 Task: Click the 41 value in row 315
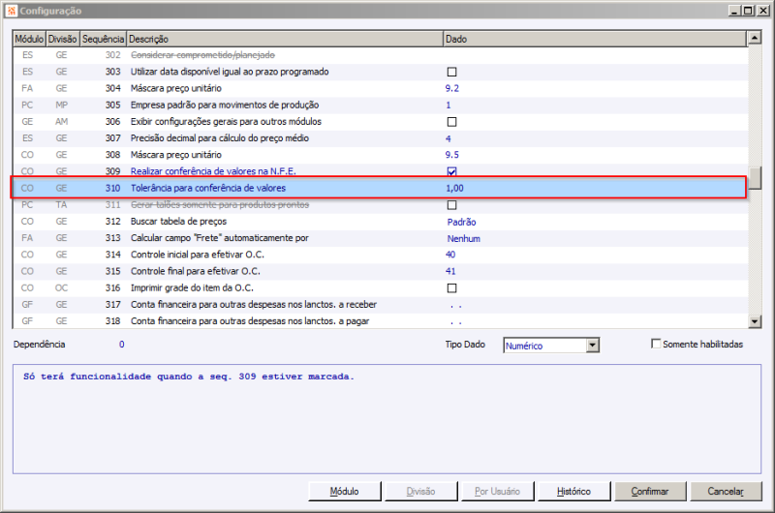point(450,271)
